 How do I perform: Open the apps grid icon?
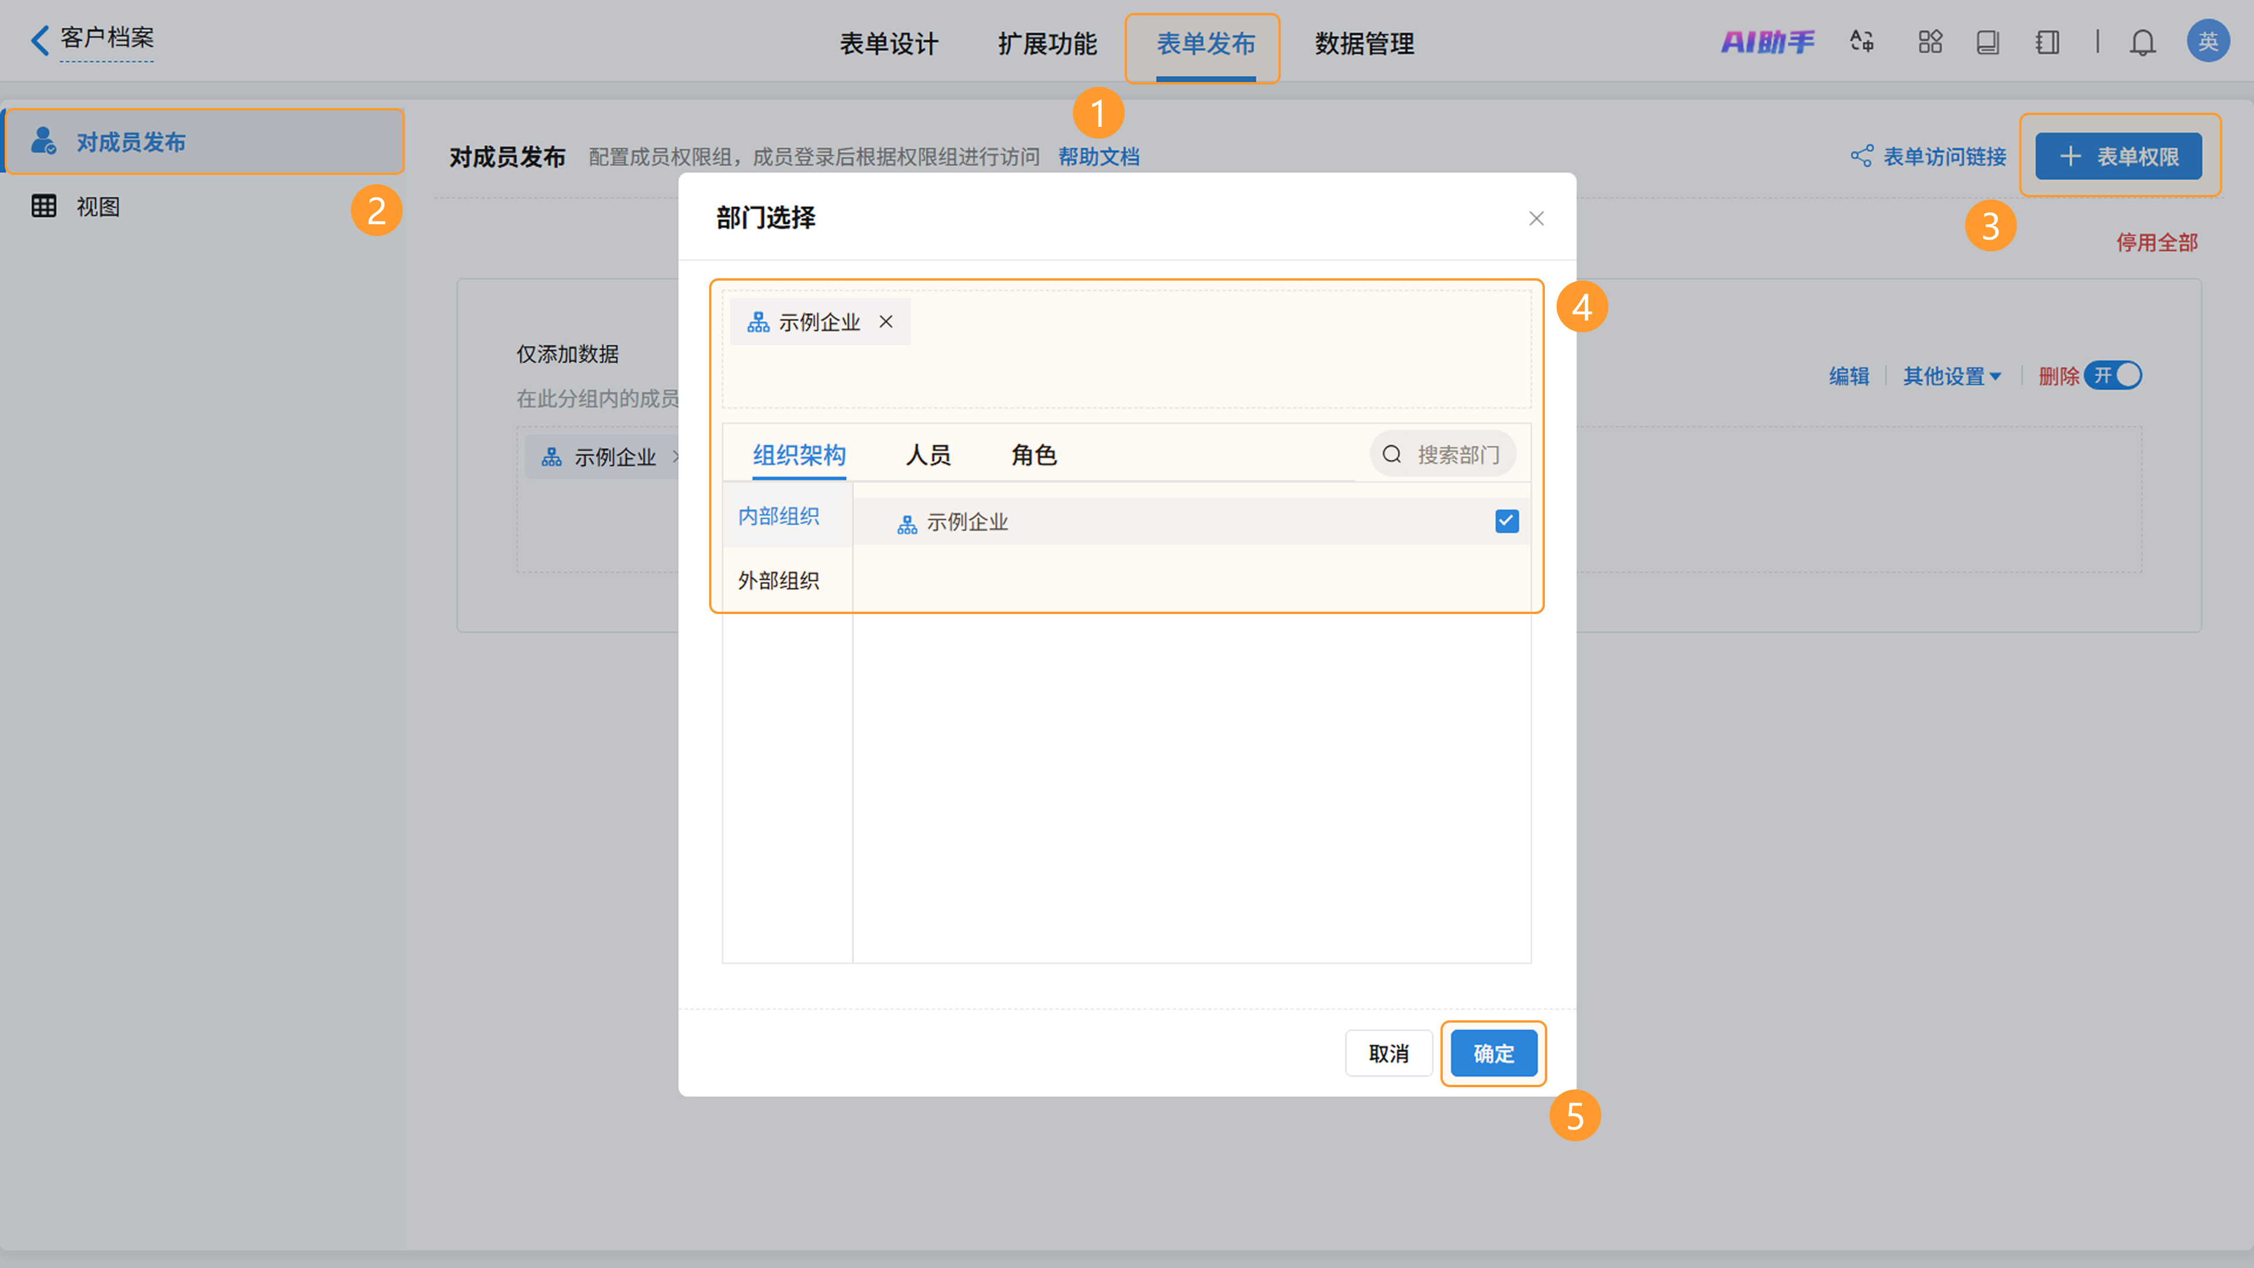1929,42
